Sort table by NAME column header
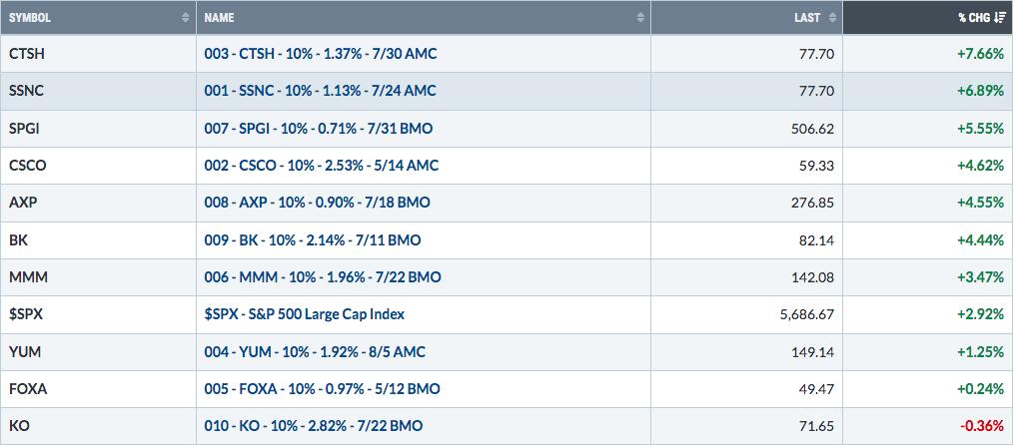1014x446 pixels. coord(424,18)
